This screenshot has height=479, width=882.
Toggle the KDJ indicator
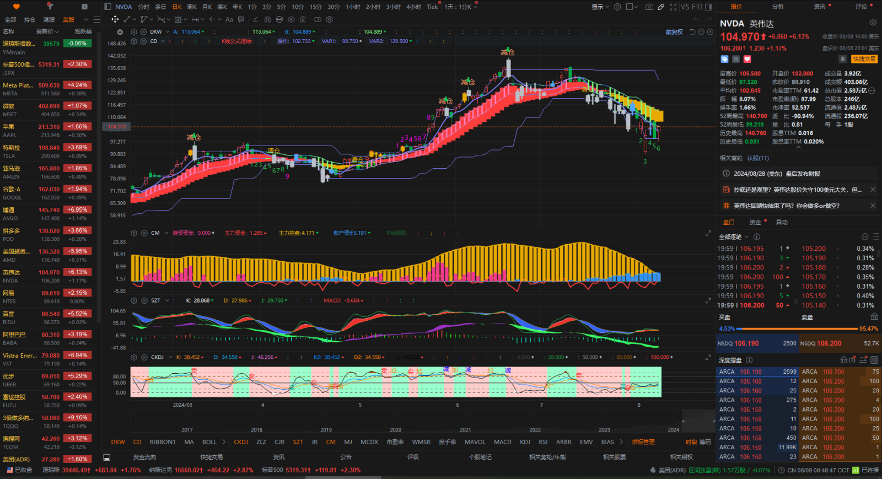coord(525,442)
